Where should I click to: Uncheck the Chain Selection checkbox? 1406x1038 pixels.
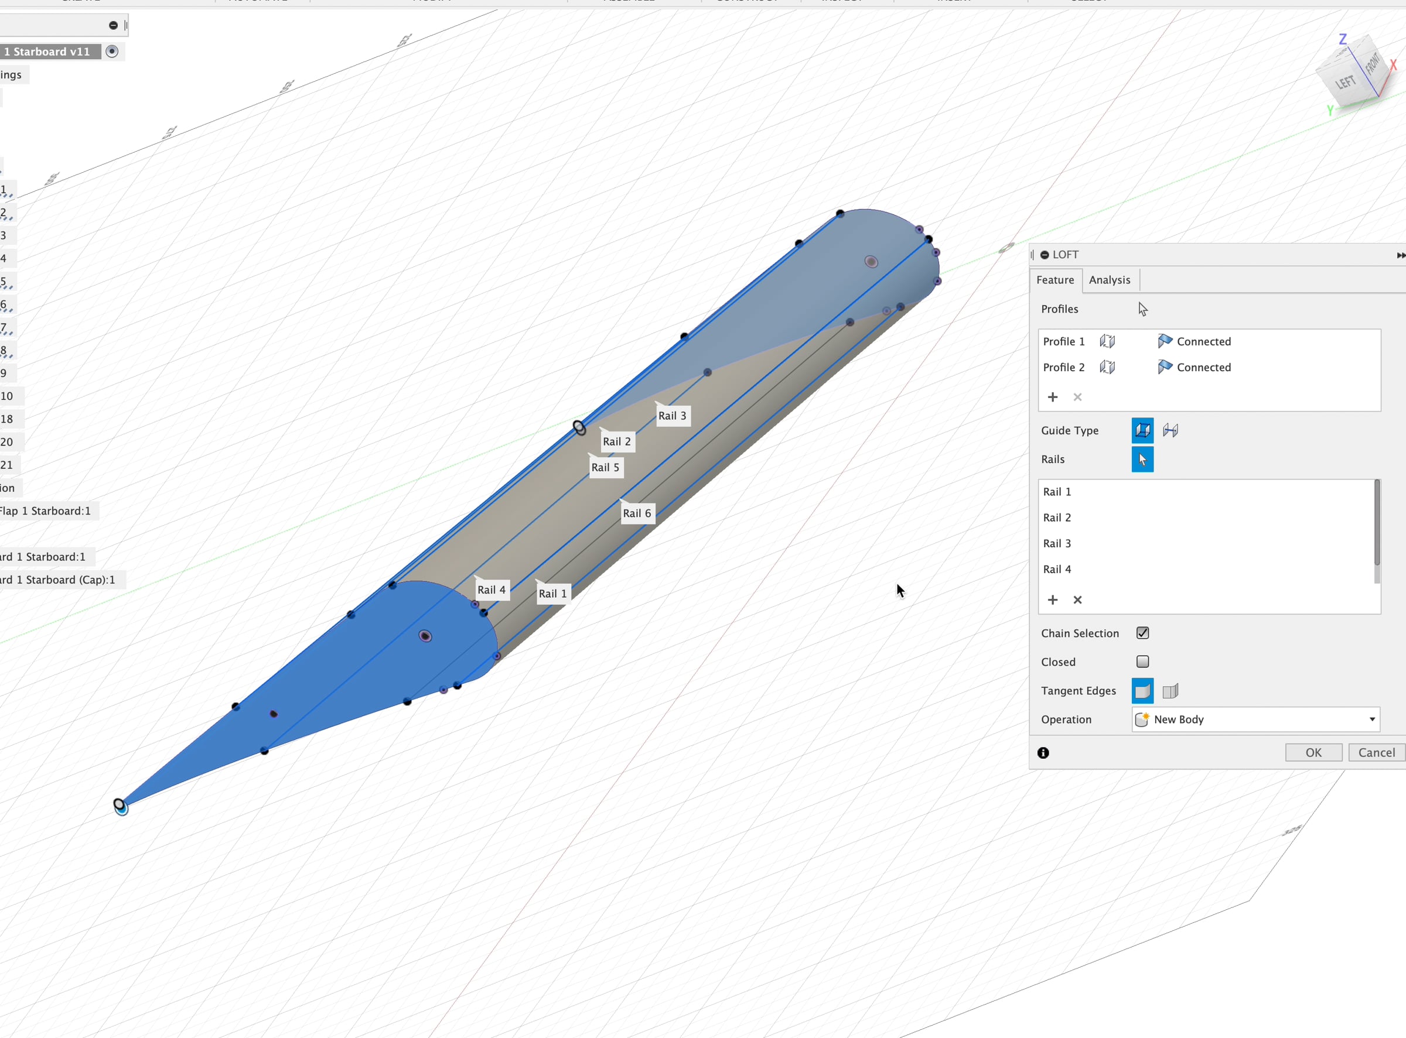(x=1142, y=633)
